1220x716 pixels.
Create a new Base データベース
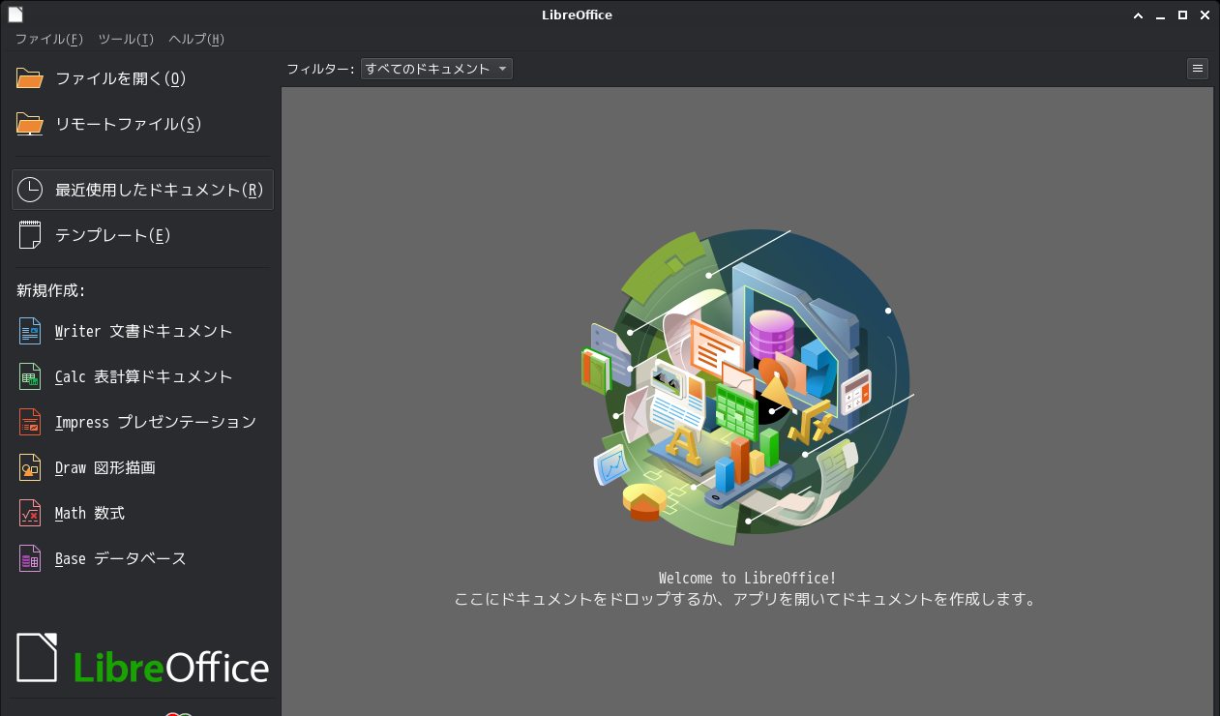pos(121,558)
